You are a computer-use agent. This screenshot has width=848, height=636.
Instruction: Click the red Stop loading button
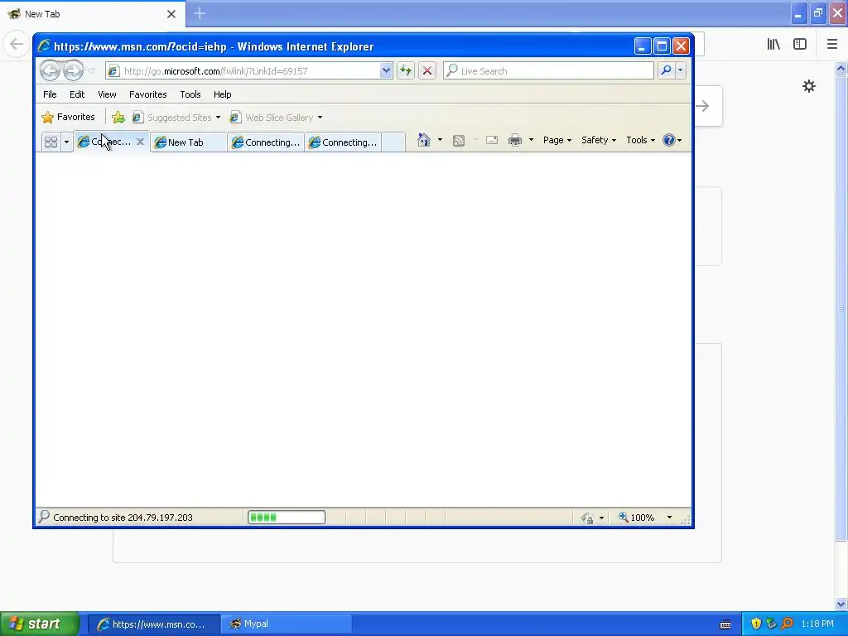click(x=427, y=71)
